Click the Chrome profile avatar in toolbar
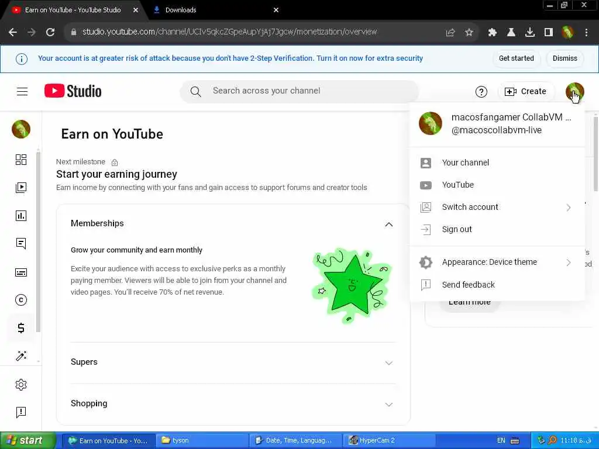This screenshot has height=449, width=599. tap(567, 33)
